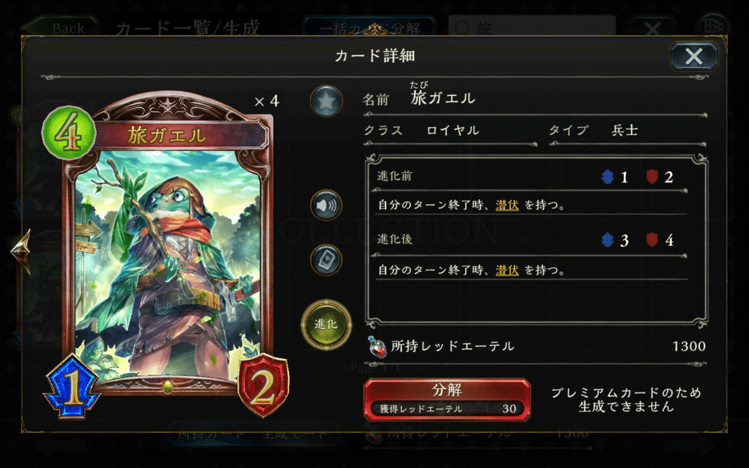Go to previous card with left arrow

(x=20, y=251)
